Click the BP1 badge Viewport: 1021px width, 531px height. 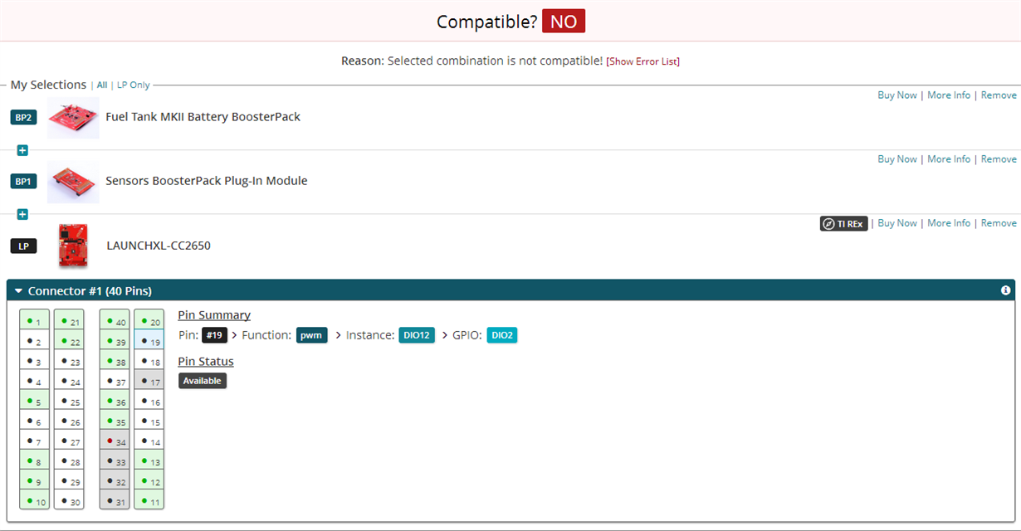tap(23, 181)
